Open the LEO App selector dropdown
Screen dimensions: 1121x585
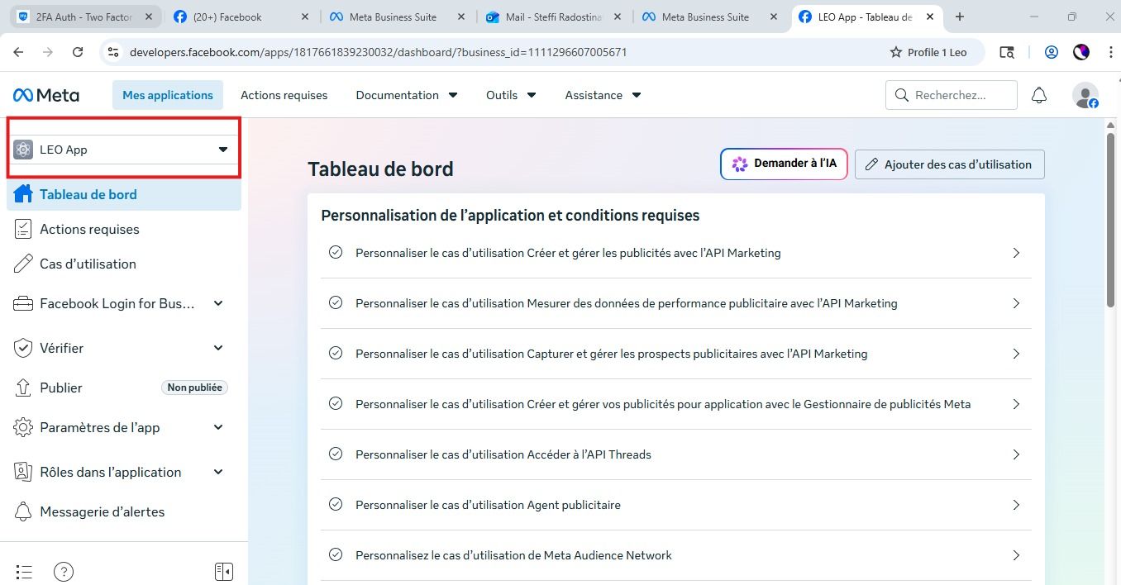click(x=124, y=150)
